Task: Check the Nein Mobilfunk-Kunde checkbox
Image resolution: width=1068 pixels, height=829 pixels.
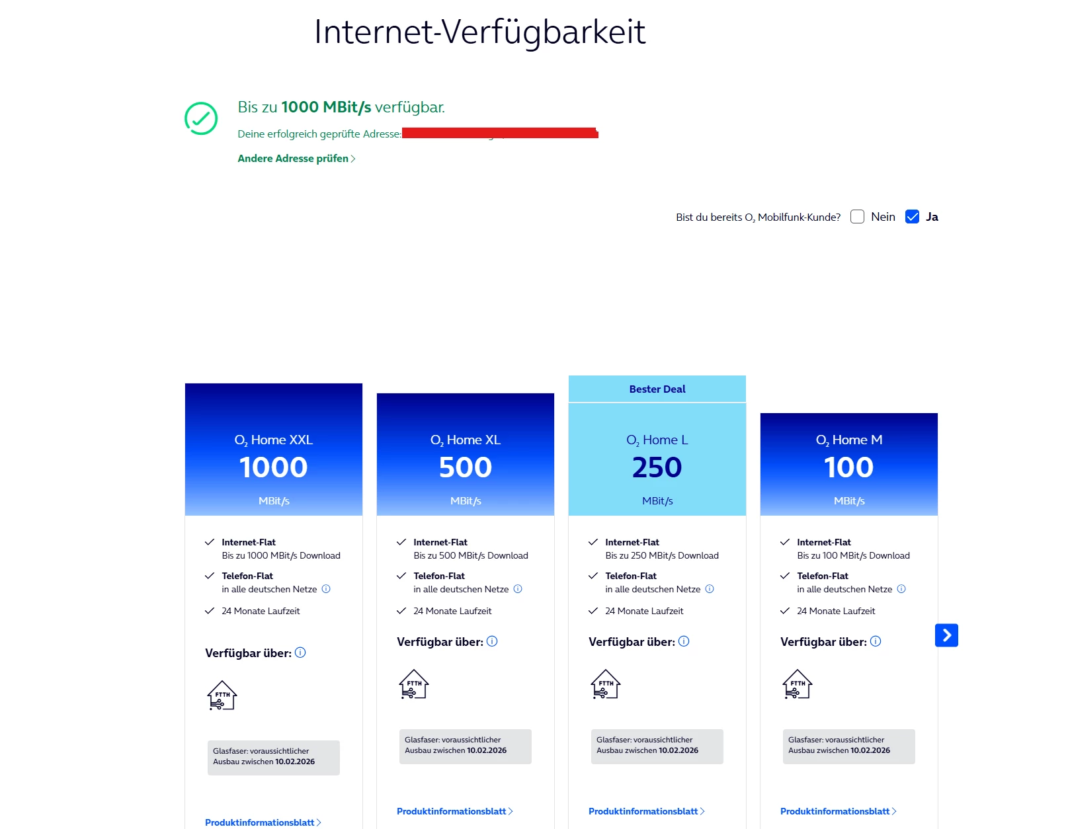Action: [857, 217]
